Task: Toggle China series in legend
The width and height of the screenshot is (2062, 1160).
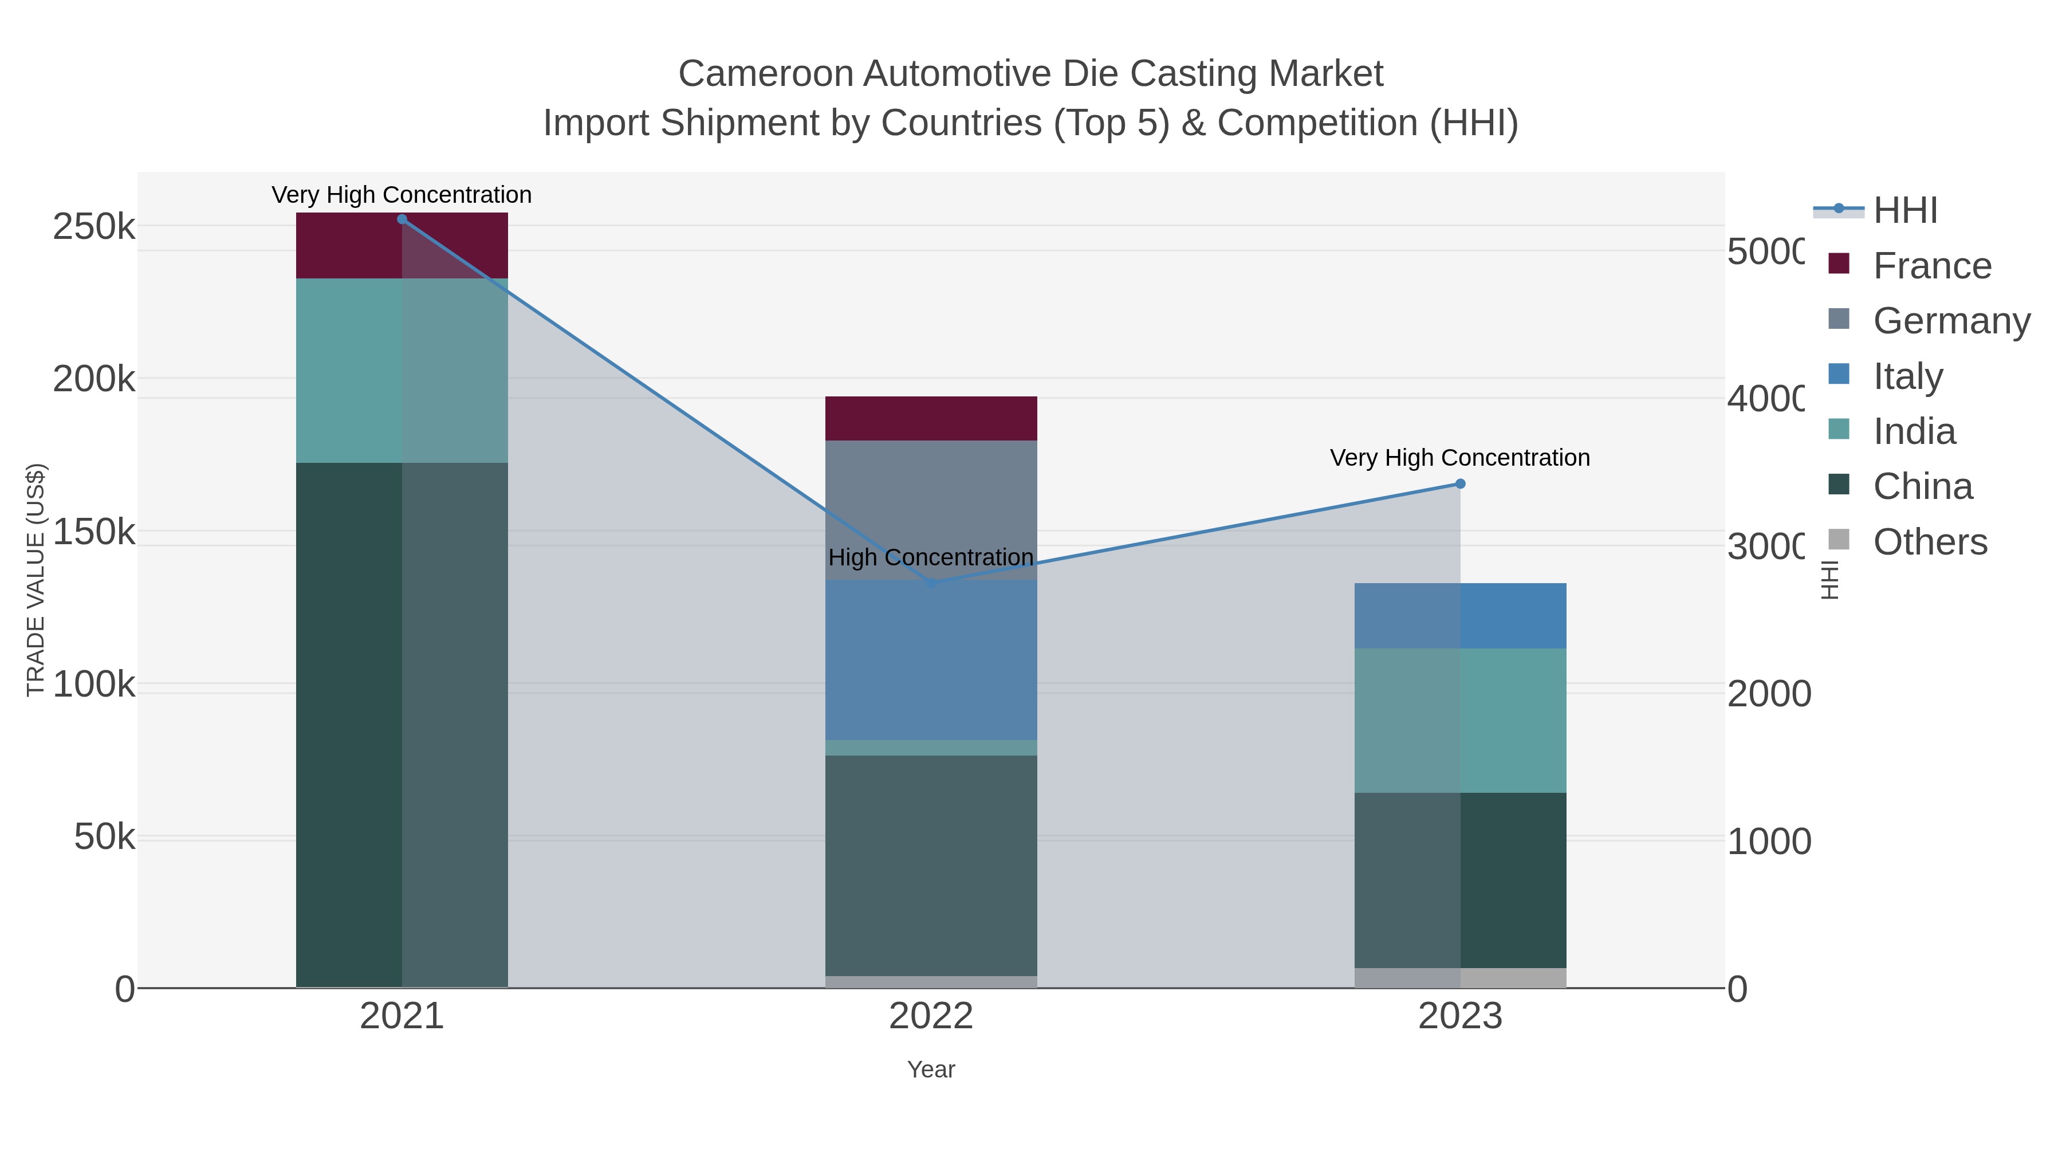Action: pyautogui.click(x=1900, y=487)
